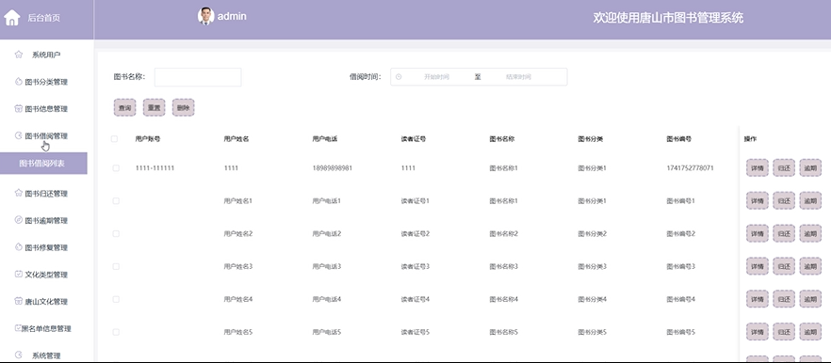Click book number 1741752778071 cell
Screen dimensions: 831x363
coord(690,168)
